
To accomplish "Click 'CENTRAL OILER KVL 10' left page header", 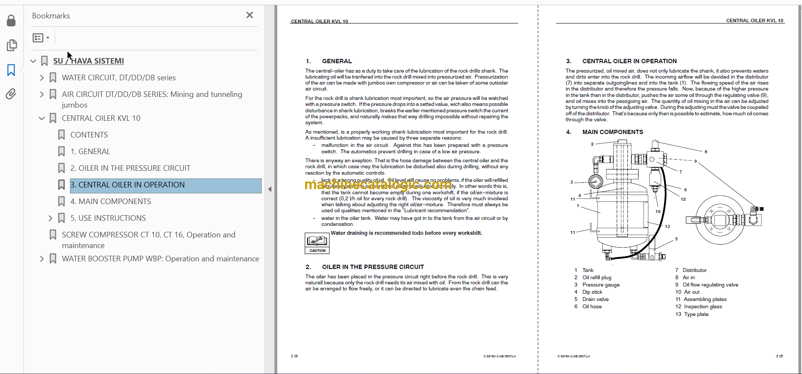I will click(x=319, y=21).
